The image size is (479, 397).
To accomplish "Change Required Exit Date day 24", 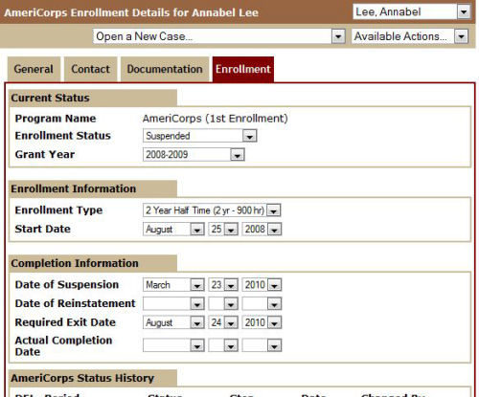I will (223, 322).
